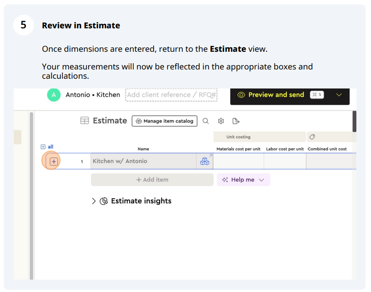
Task: Open Manage item catalog
Action: [164, 121]
